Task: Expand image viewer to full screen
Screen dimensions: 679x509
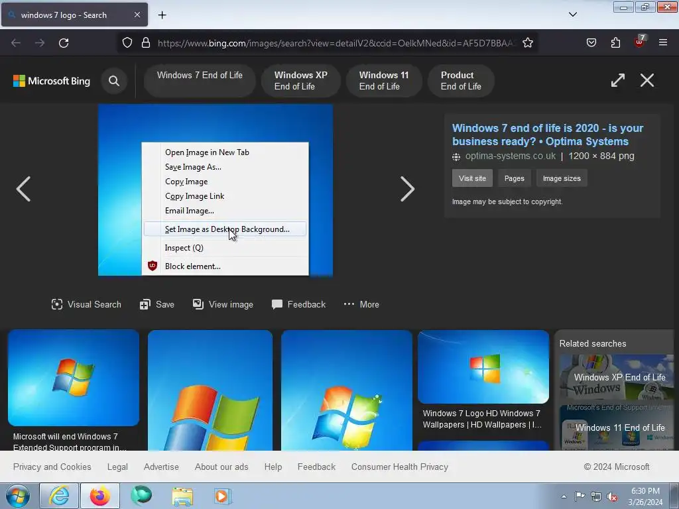Action: click(x=617, y=80)
